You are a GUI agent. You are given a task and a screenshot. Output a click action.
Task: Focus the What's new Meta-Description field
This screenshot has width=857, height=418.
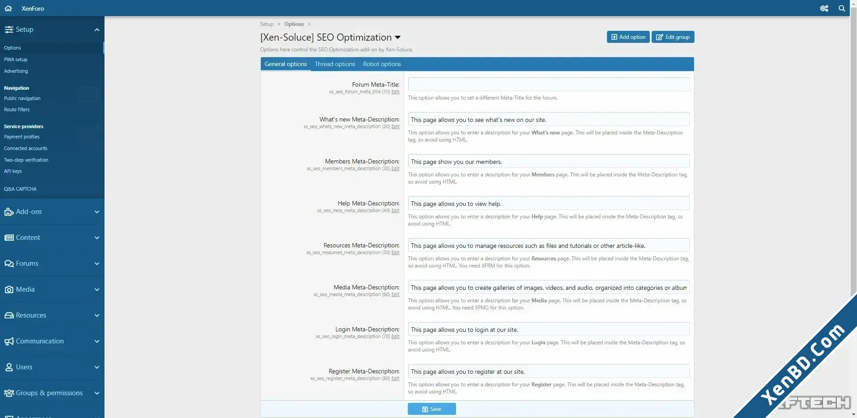548,119
